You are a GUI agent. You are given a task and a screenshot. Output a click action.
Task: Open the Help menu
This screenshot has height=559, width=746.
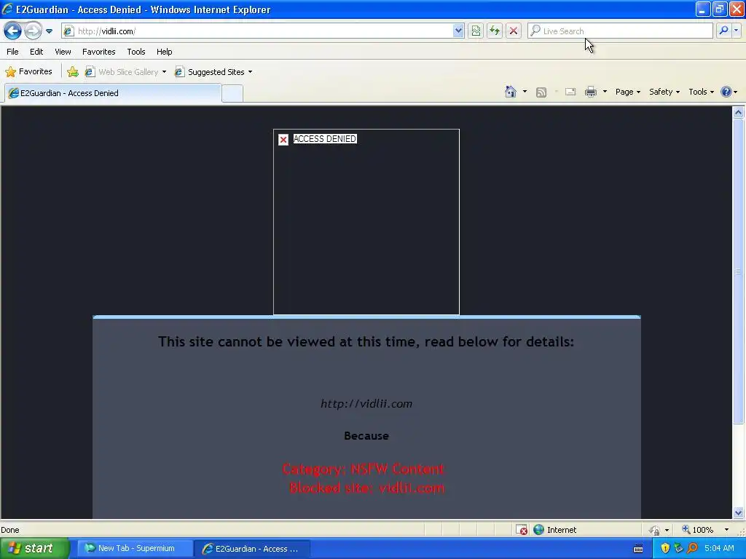point(164,52)
